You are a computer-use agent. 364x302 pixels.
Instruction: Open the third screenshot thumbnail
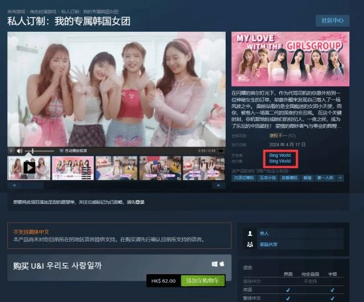pyautogui.click(x=116, y=168)
